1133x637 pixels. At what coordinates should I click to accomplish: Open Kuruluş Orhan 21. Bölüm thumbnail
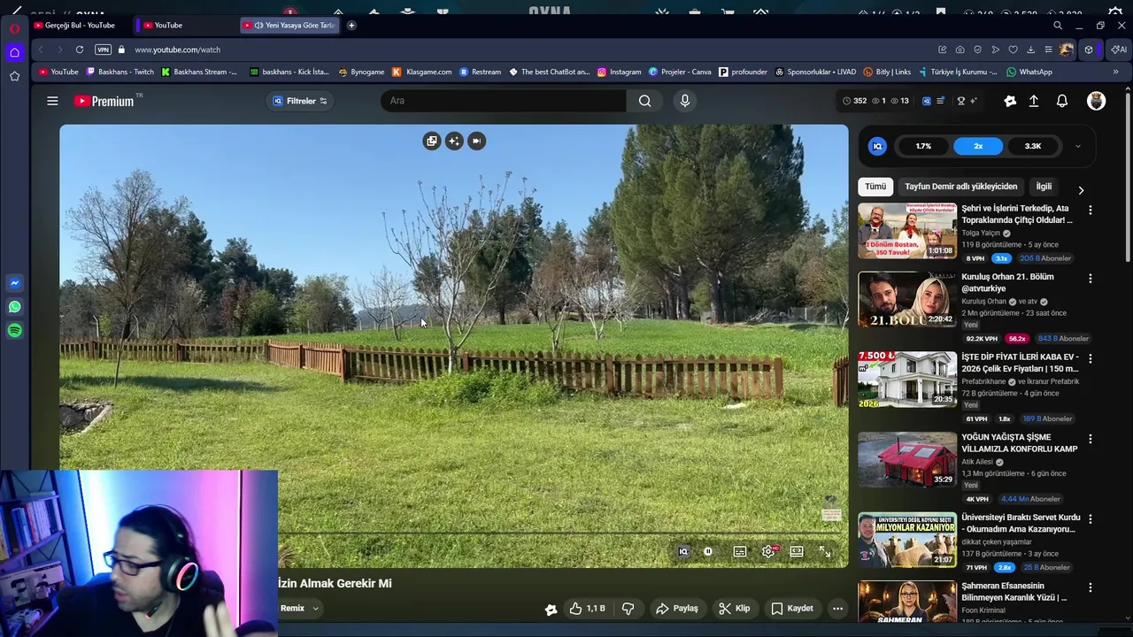907,299
